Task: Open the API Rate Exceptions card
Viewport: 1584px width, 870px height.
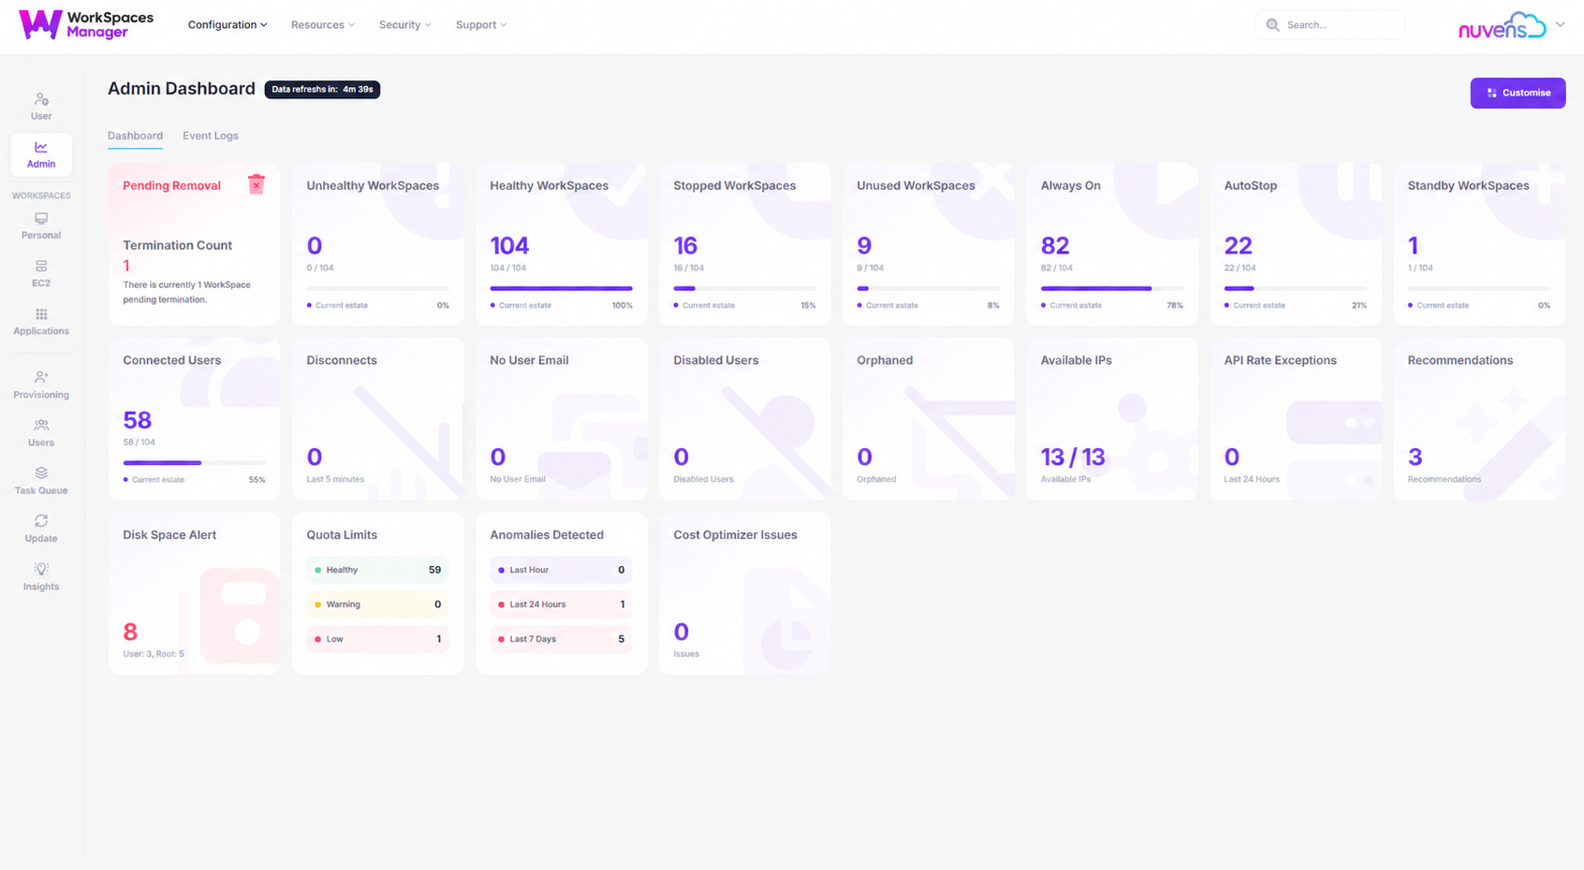Action: (1295, 419)
